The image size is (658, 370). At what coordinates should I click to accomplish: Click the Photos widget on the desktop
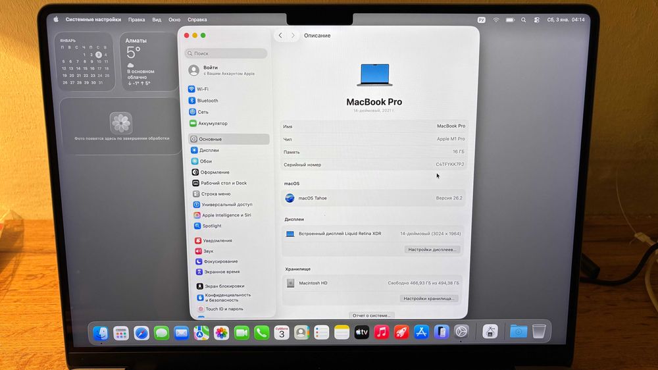121,126
